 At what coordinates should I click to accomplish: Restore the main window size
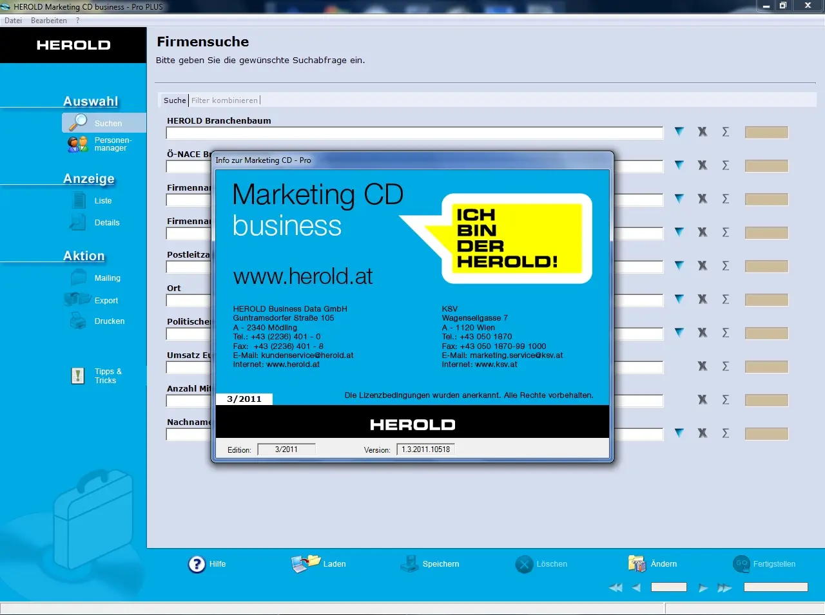pyautogui.click(x=783, y=5)
